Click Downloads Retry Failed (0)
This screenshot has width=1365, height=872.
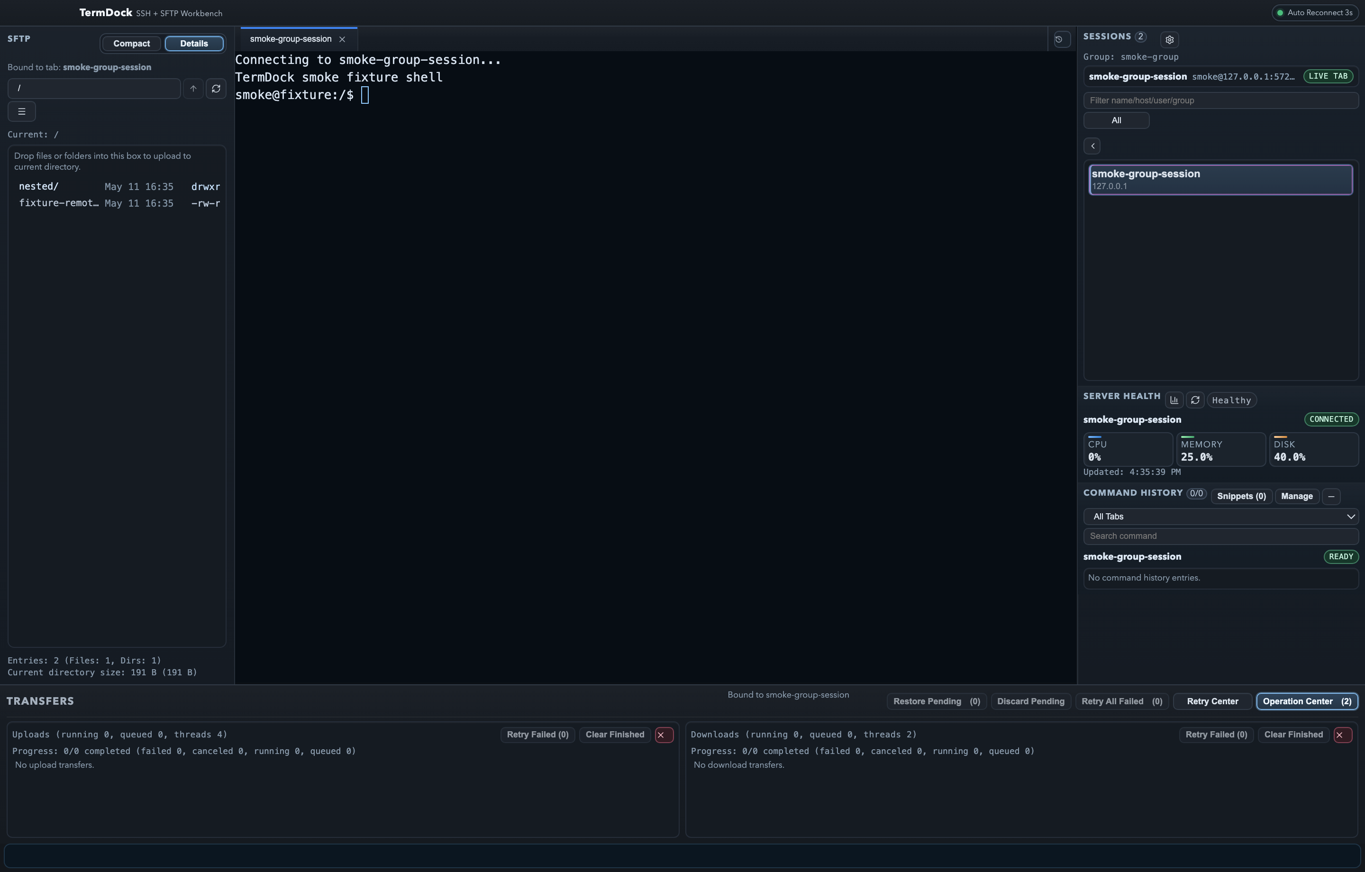tap(1216, 735)
